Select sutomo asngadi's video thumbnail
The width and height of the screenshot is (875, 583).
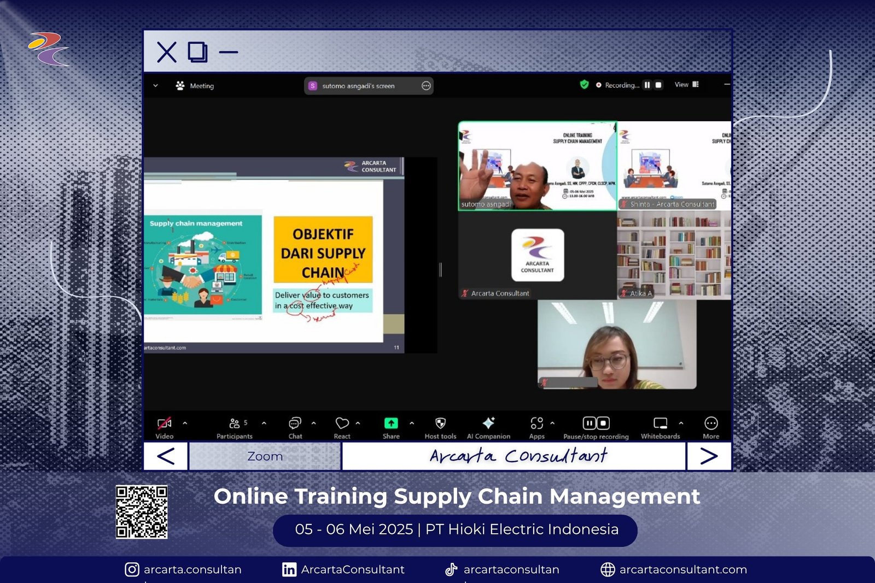[537, 166]
